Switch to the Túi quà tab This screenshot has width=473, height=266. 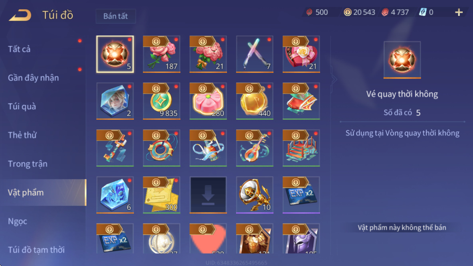pos(22,106)
